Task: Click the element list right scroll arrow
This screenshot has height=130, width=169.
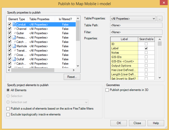Action: (x=74, y=70)
